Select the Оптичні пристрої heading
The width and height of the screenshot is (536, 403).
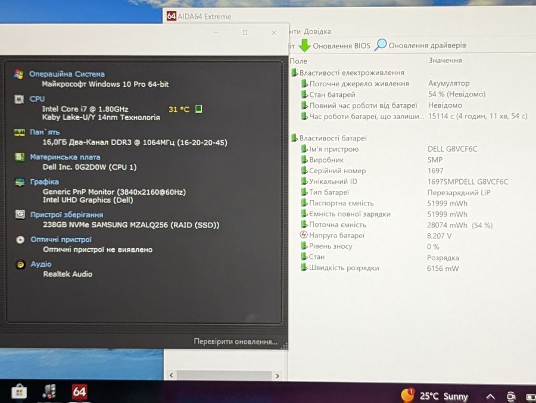tap(61, 239)
